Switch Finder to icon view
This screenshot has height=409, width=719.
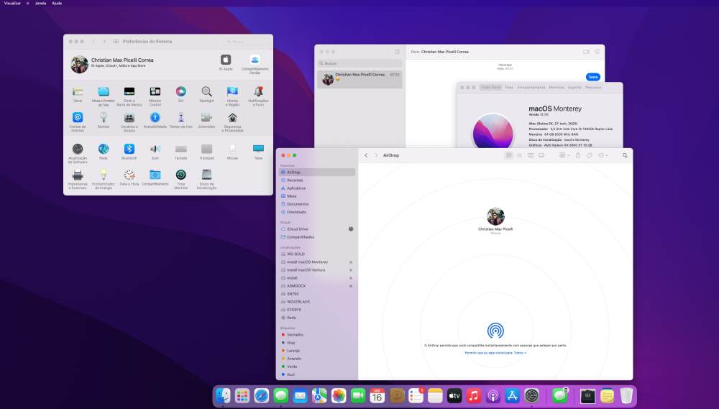[x=508, y=155]
